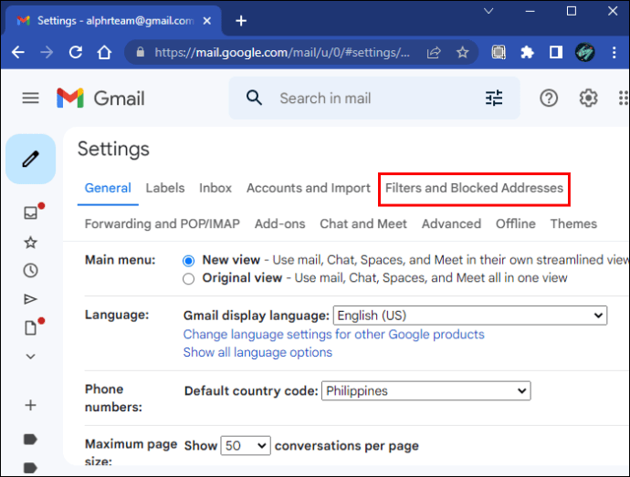Viewport: 630px width, 477px height.
Task: Click Show all language options link
Action: tap(257, 353)
